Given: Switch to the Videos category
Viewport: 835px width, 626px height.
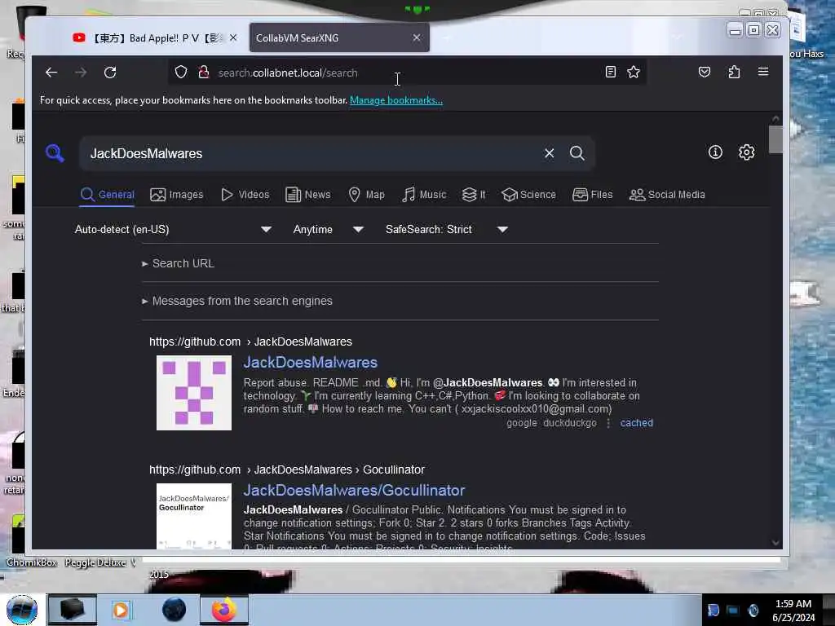Looking at the screenshot, I should pyautogui.click(x=245, y=195).
